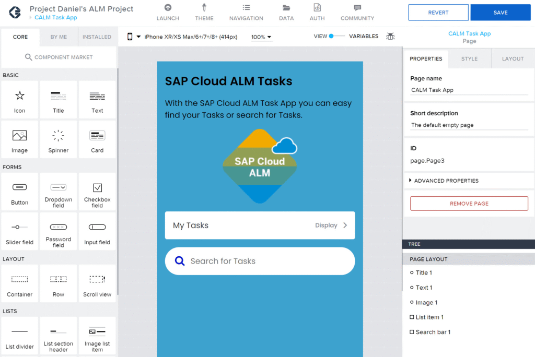The width and height of the screenshot is (535, 357).
Task: Click the Revert button
Action: (438, 13)
